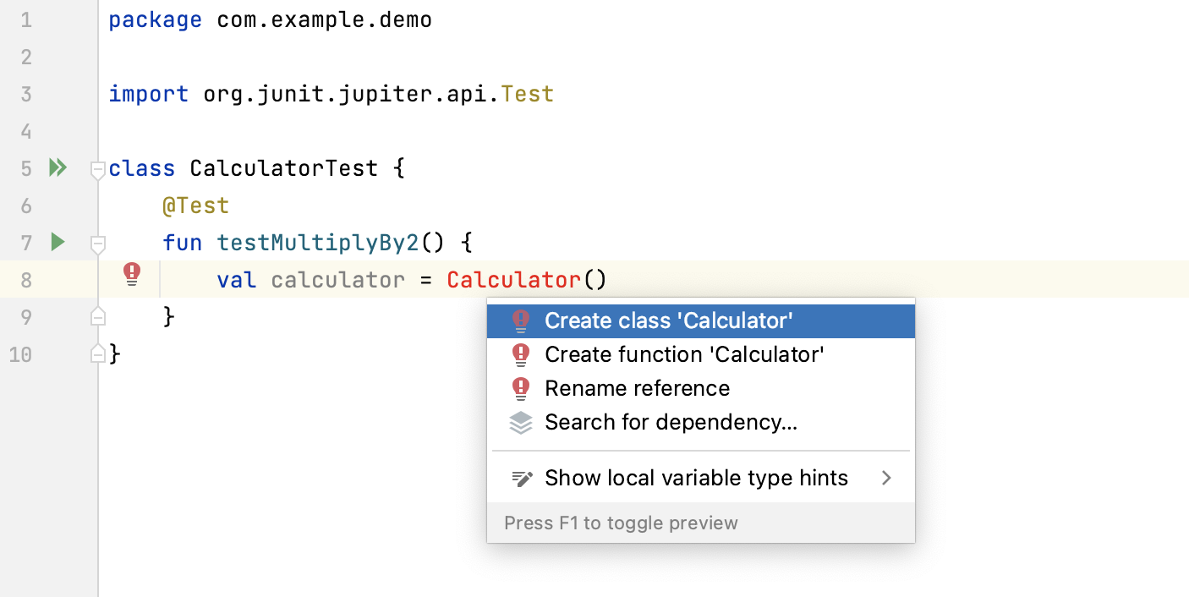Image resolution: width=1189 pixels, height=597 pixels.
Task: Click the unresolved red Calculator reference
Action: coord(513,280)
